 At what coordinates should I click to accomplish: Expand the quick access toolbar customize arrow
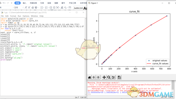11,3
